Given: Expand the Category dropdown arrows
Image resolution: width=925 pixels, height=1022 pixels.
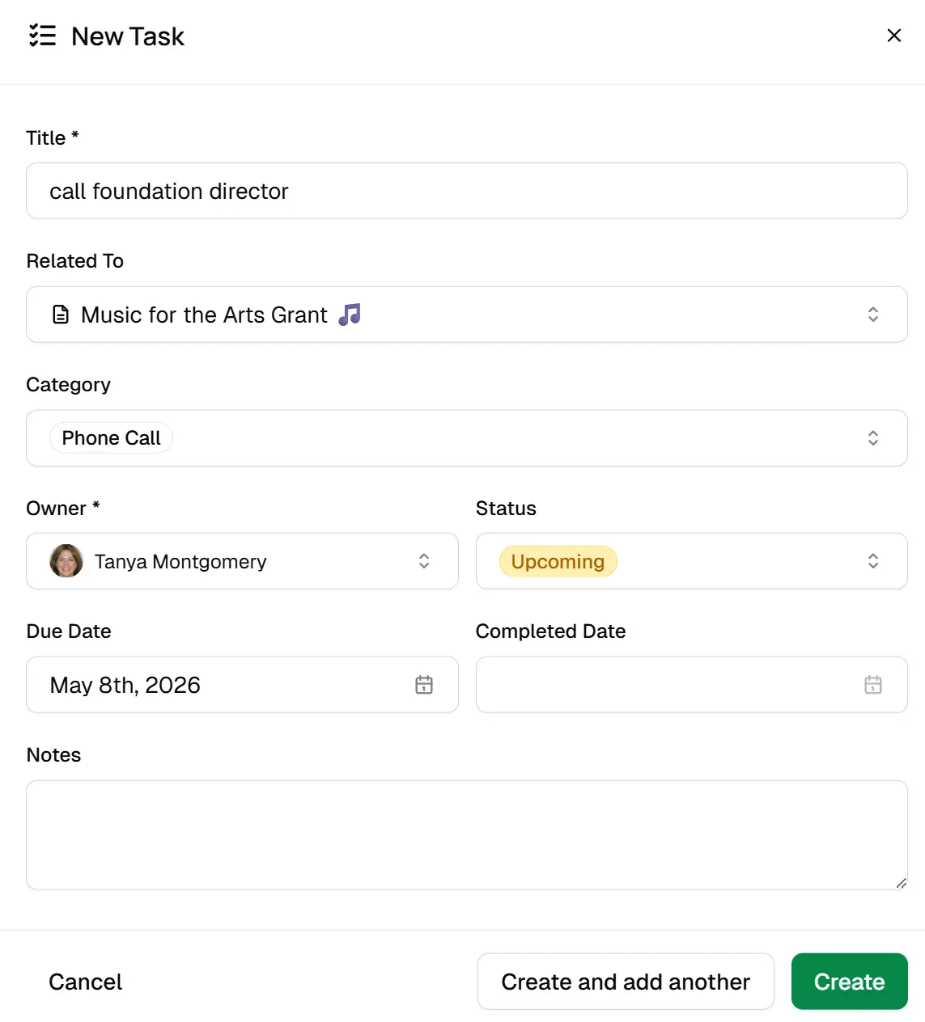Looking at the screenshot, I should coord(873,438).
